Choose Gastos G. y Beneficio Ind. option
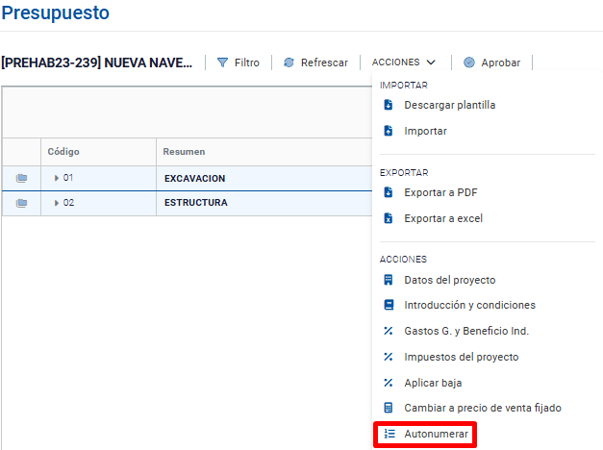 [x=466, y=331]
